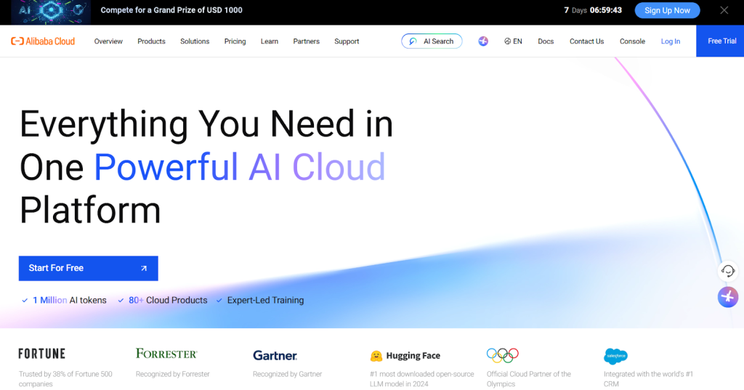
Task: Click the Olympics rings logo
Action: coord(503,355)
